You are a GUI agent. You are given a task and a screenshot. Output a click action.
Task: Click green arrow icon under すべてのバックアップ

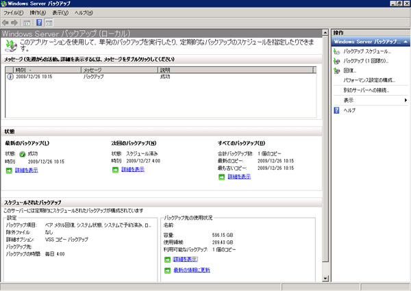pos(222,177)
